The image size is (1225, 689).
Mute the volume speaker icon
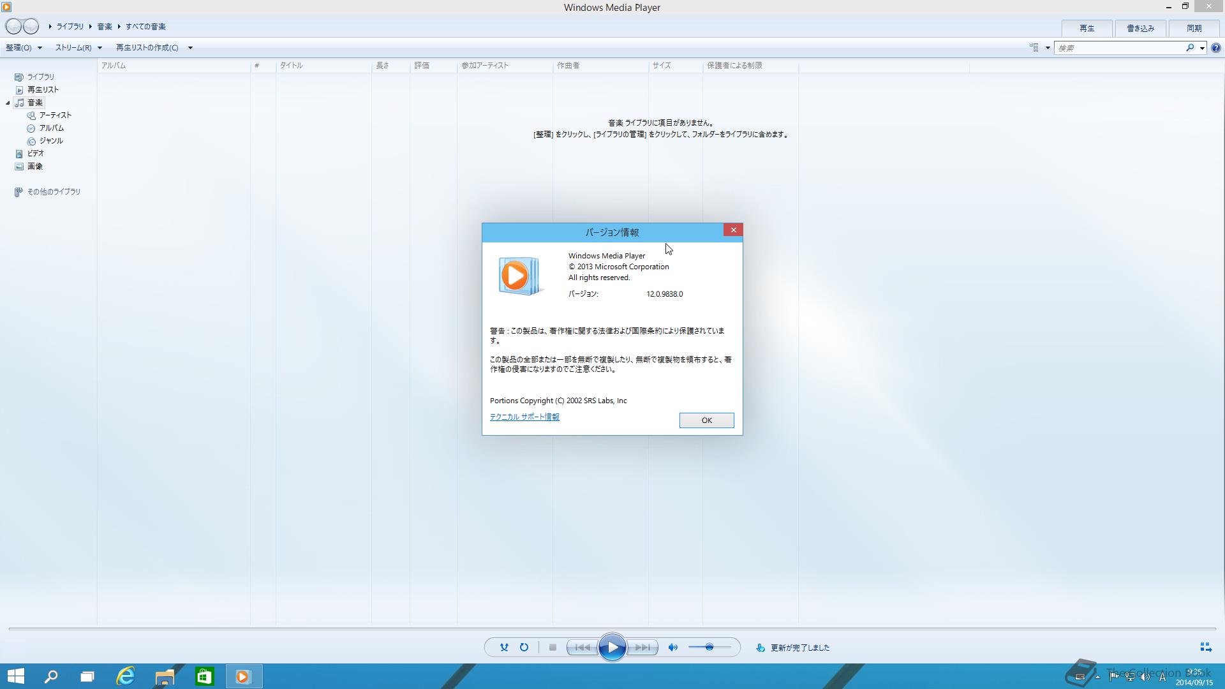pos(672,648)
